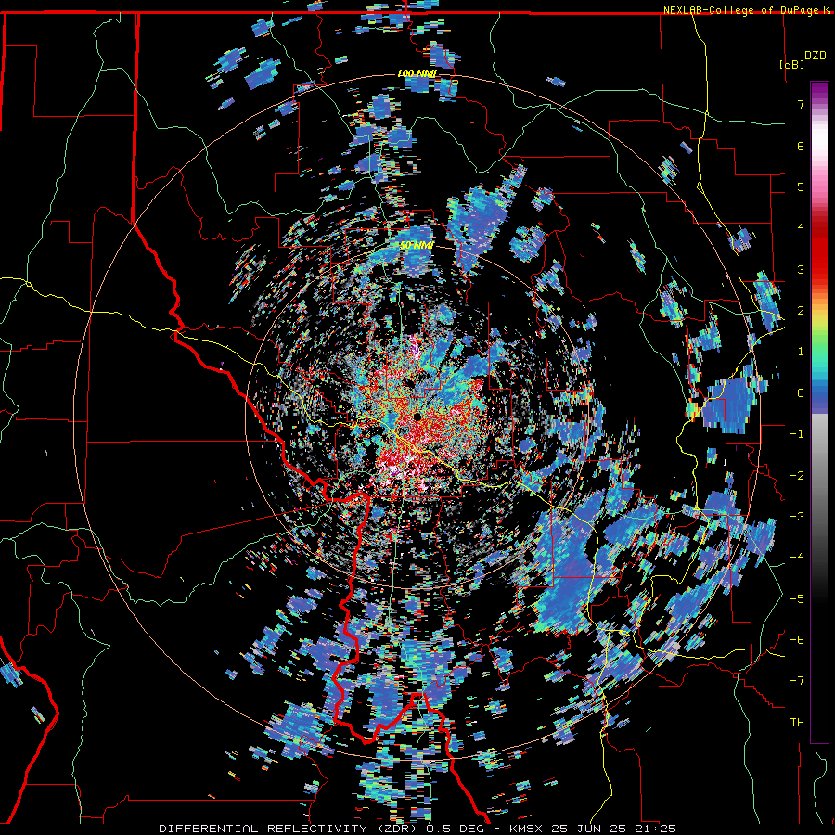This screenshot has height=835, width=835.
Task: Select the 2 dB scale label
Action: [x=801, y=311]
